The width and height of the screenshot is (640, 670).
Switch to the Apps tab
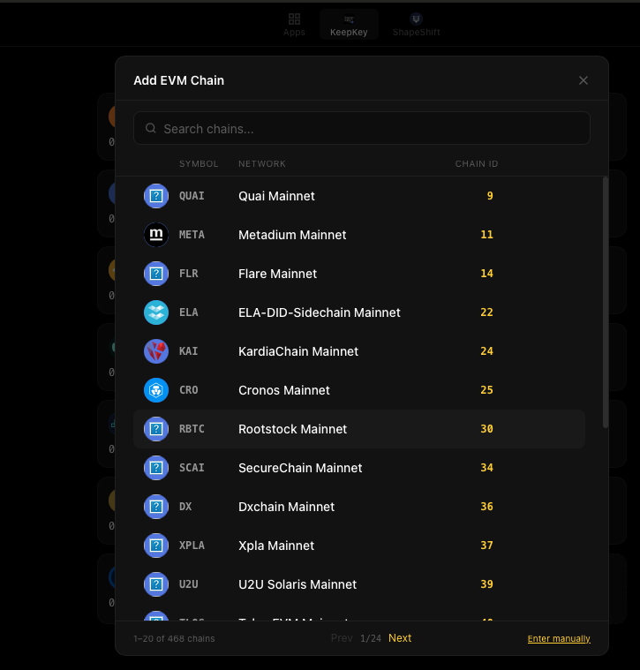[x=294, y=25]
